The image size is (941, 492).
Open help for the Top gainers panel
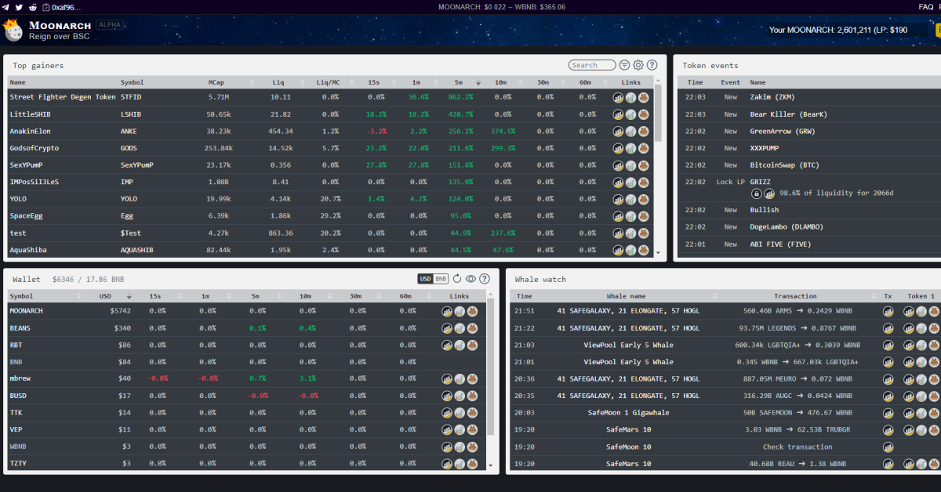(652, 66)
